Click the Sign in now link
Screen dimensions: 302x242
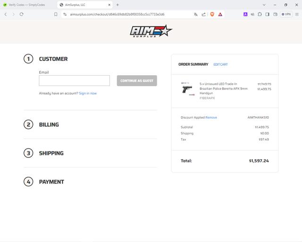coord(88,93)
